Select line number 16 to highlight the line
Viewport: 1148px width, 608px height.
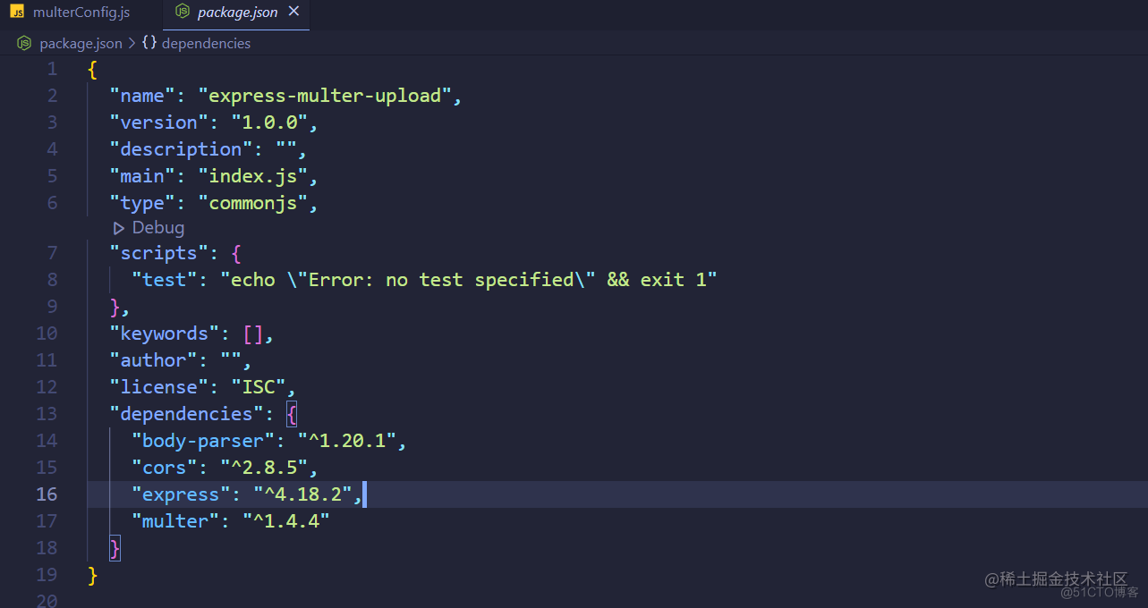tap(47, 494)
